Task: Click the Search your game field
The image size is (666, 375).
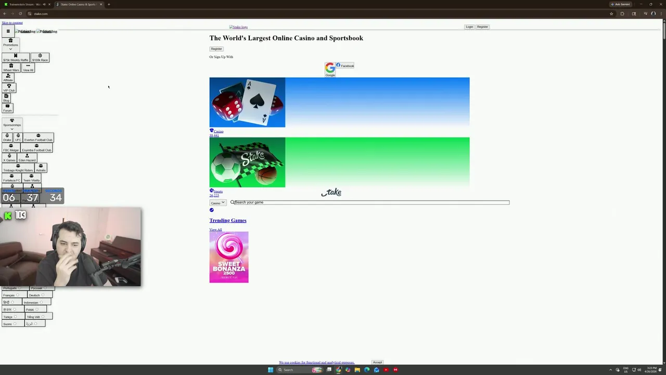Action: click(x=372, y=203)
